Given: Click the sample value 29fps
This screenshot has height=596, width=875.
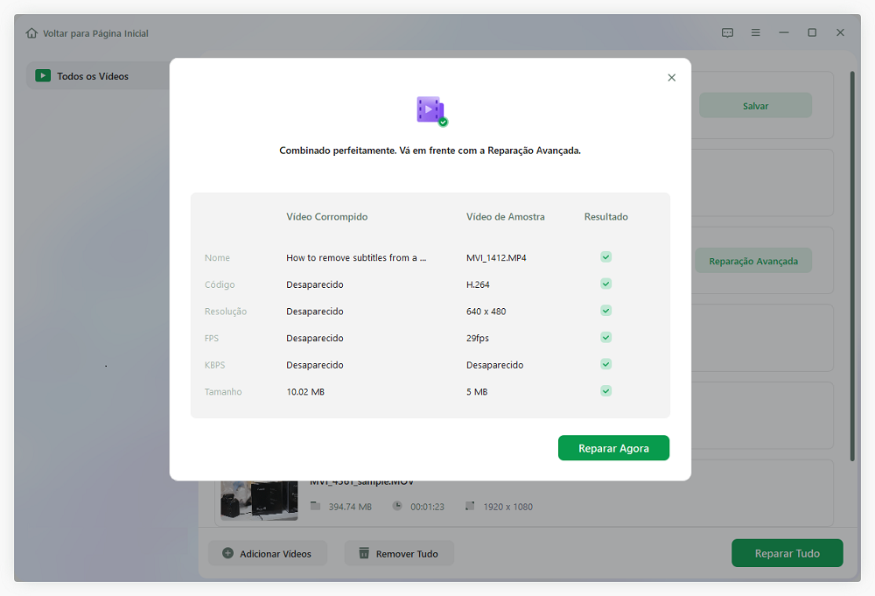Looking at the screenshot, I should coord(478,338).
